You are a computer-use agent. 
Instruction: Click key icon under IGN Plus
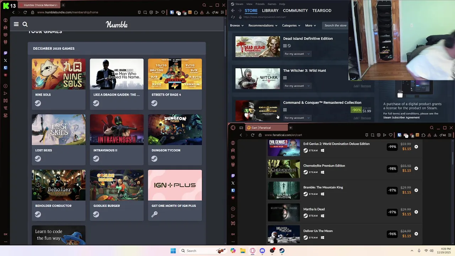tap(154, 214)
